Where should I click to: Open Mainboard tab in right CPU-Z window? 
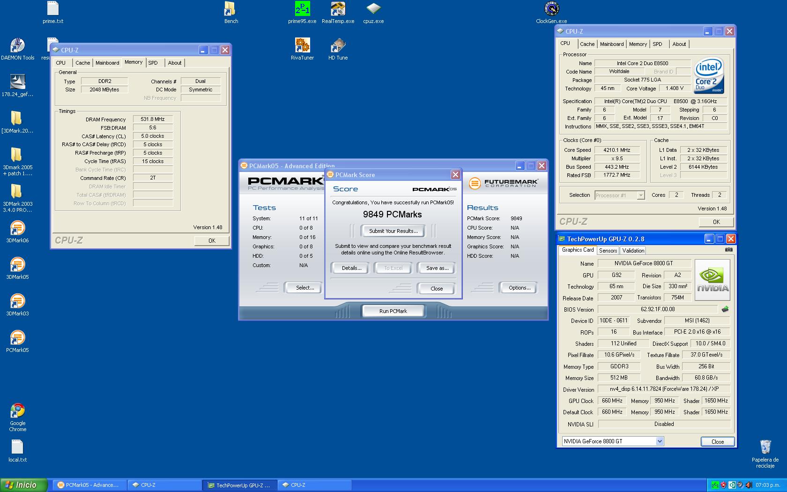pyautogui.click(x=612, y=44)
